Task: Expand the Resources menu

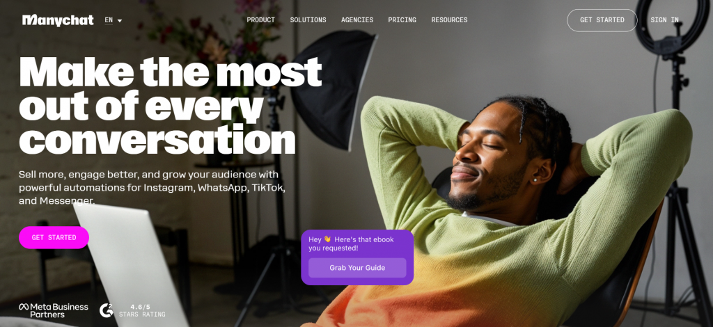Action: [449, 20]
